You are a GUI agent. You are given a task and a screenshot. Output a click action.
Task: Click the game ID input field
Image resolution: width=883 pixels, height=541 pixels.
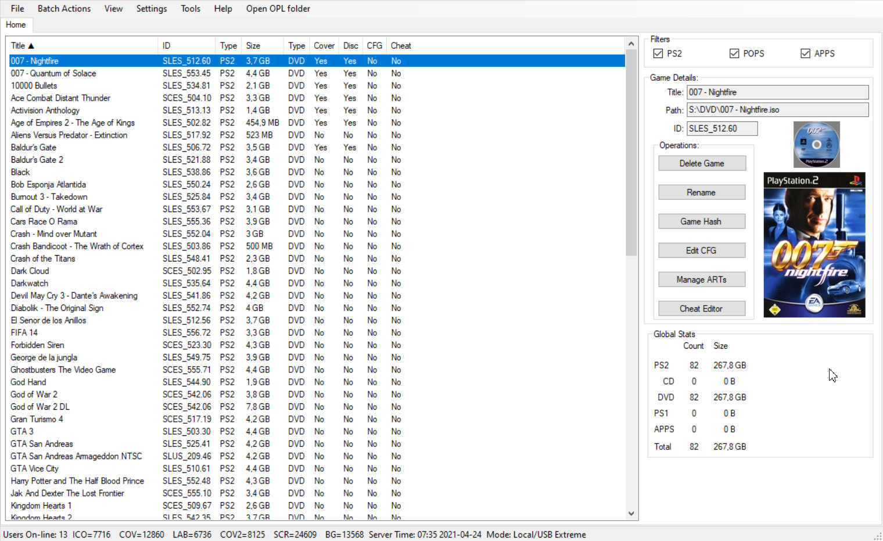722,128
